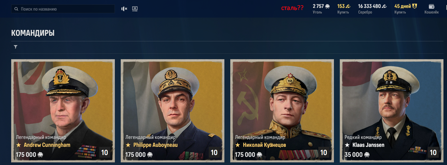Viewport: 447px width, 165px height.
Task: Select the Николай Кузнецов commander card
Action: [x=282, y=111]
